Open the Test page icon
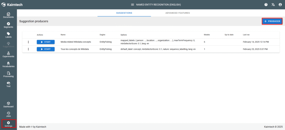The width and height of the screenshot is (285, 130). pyautogui.click(x=8, y=84)
